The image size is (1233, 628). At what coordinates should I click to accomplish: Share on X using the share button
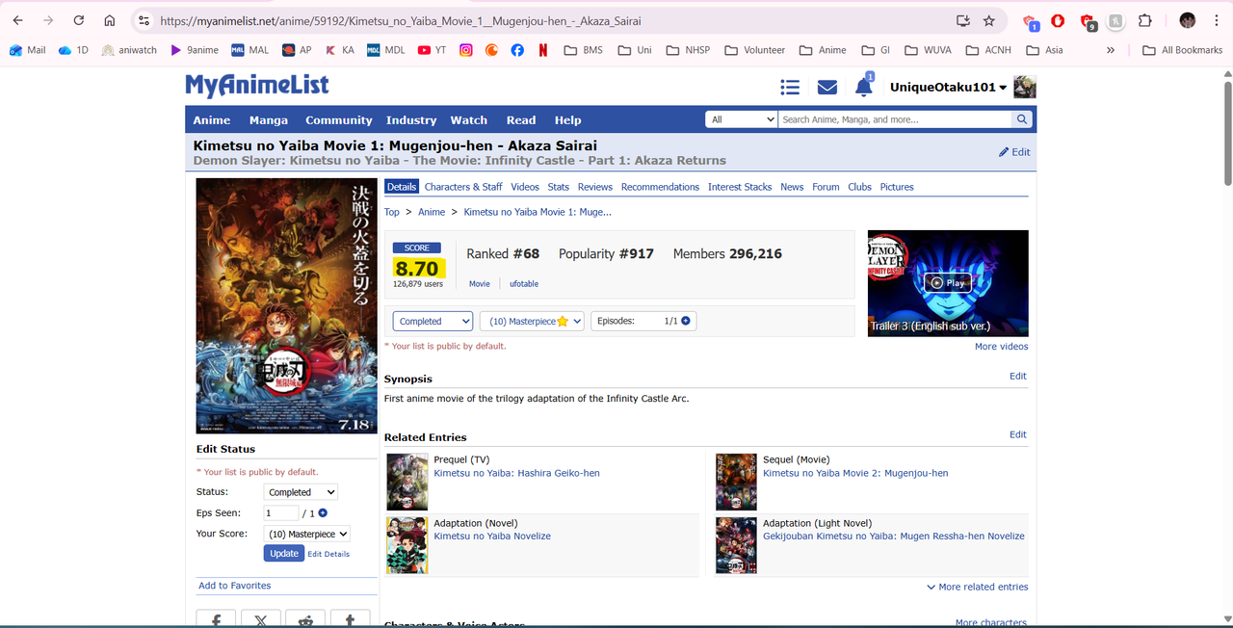pos(261,619)
